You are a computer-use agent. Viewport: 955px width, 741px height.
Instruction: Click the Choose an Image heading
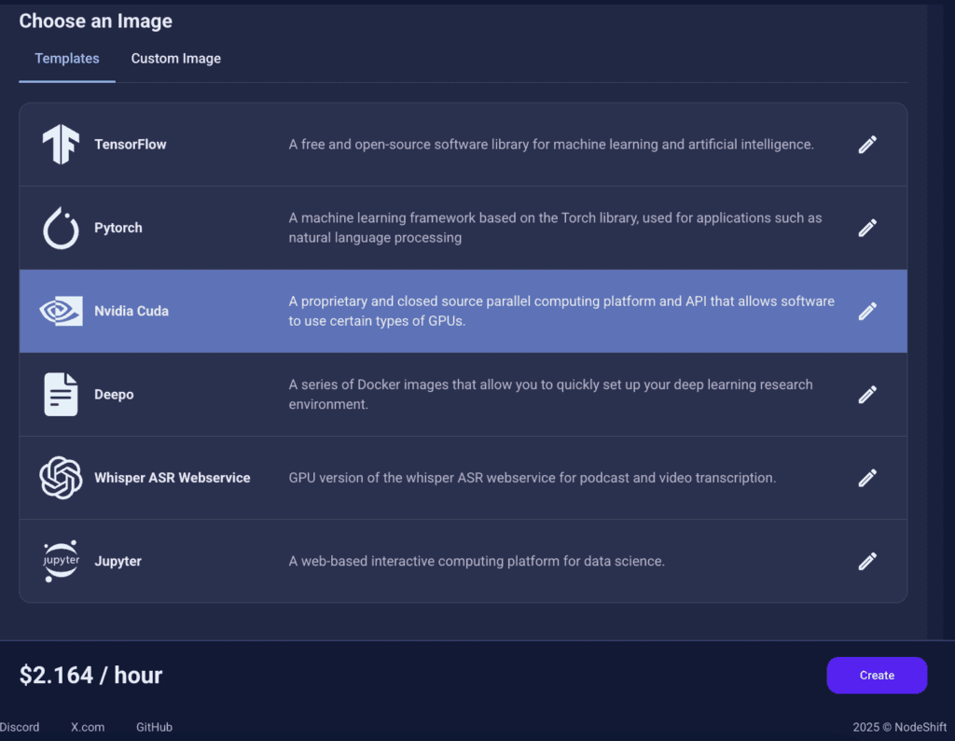(x=96, y=21)
